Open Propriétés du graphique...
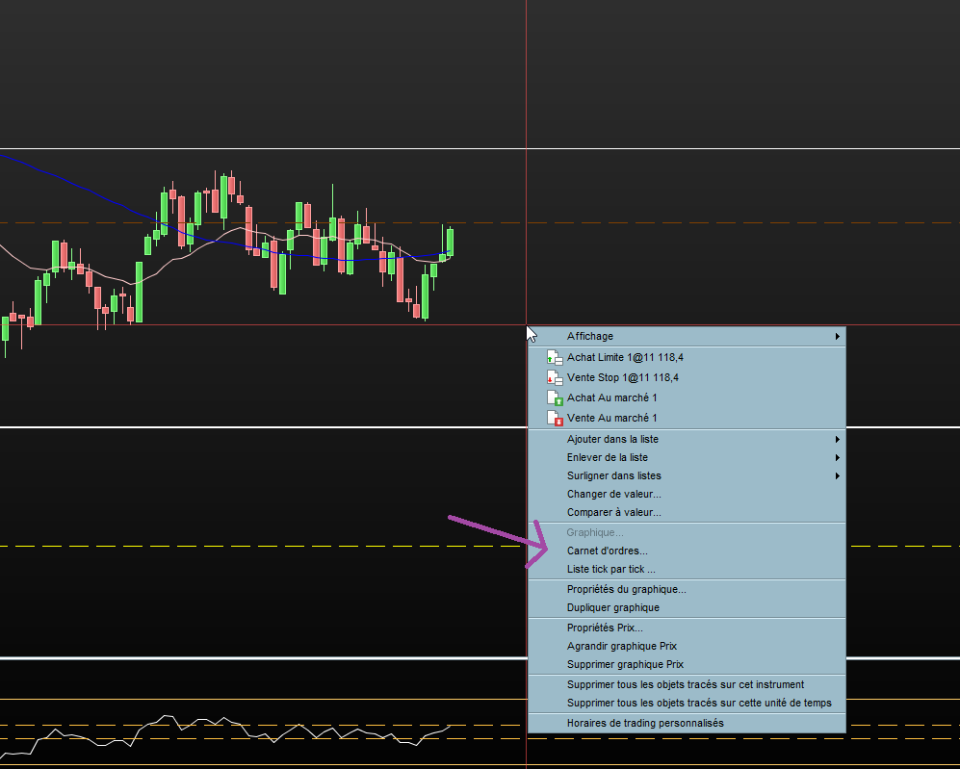 626,589
